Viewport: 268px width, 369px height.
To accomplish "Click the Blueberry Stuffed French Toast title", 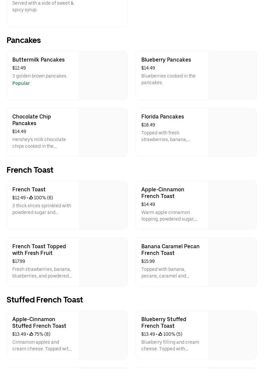I will pyautogui.click(x=164, y=322).
